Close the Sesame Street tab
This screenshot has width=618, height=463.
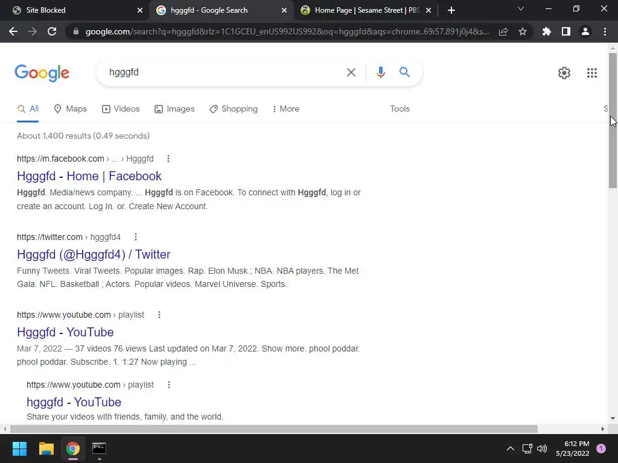pos(428,10)
